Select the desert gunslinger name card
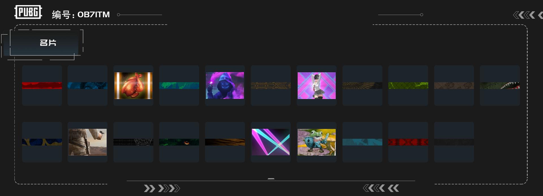Image resolution: width=543 pixels, height=196 pixels. click(x=87, y=142)
